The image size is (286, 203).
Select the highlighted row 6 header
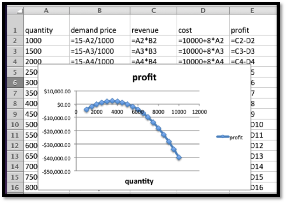click(14, 82)
